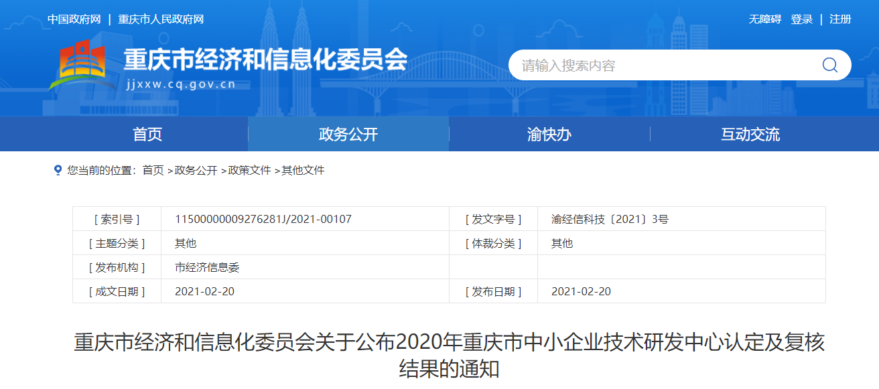Visit the 重庆市人民政府网 link

[161, 19]
